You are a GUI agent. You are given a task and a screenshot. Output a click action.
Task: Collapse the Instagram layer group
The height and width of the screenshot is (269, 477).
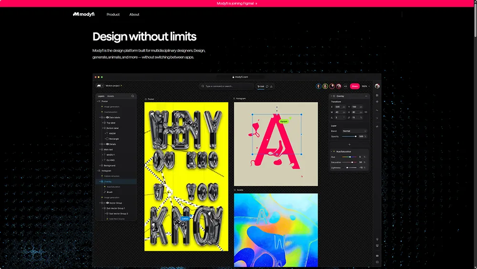[97, 171]
